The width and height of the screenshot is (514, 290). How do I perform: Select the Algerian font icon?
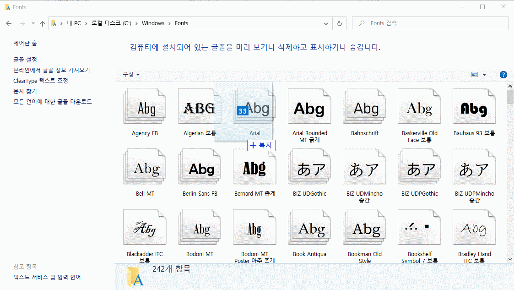pos(199,106)
